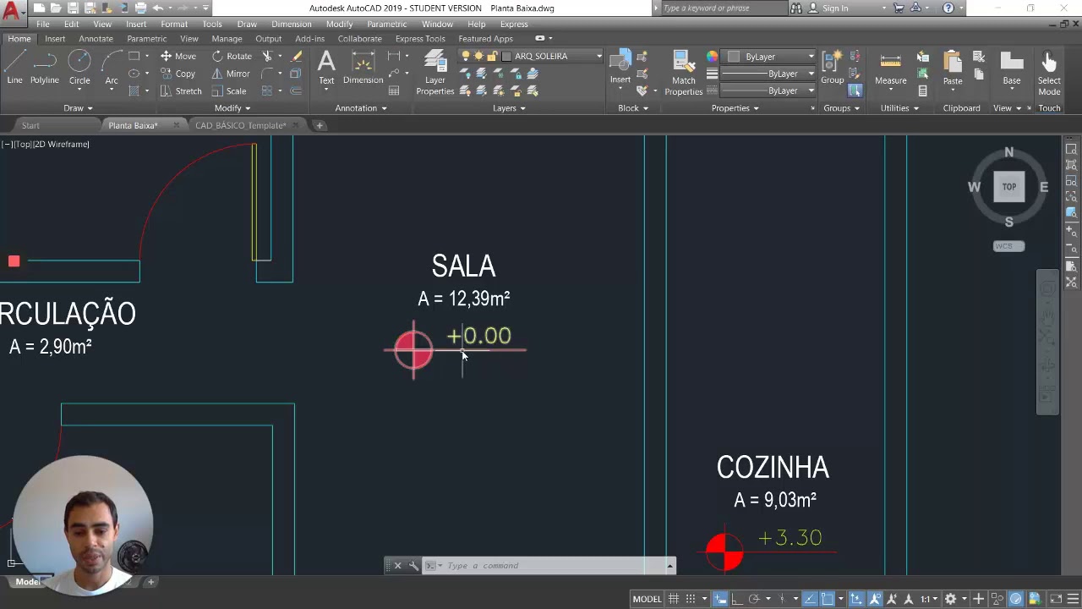Toggle polar tracking in status bar
This screenshot has width=1082, height=609.
[754, 599]
